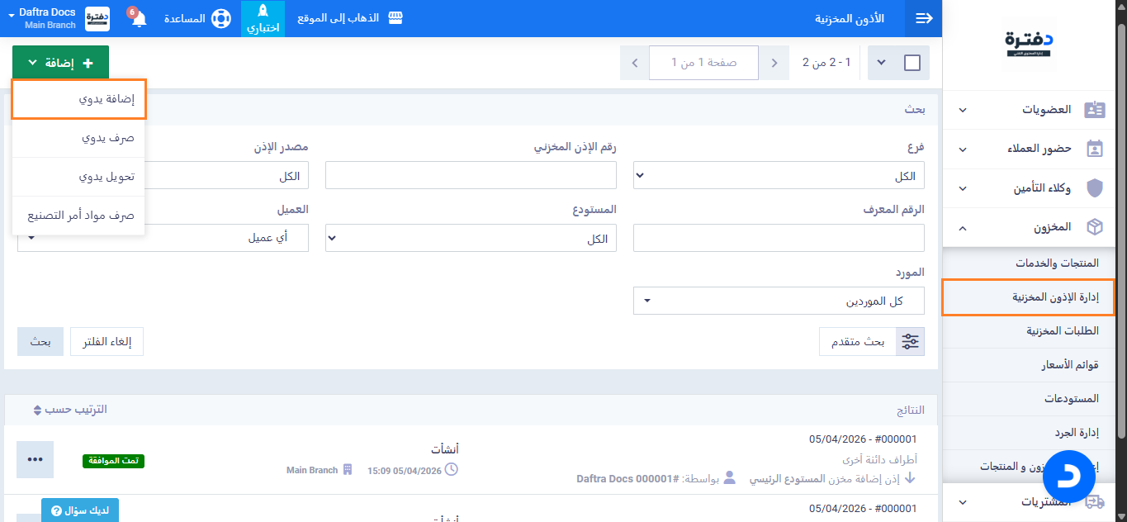Open the three-dots actions for first permit
Viewport: 1127px width, 522px height.
click(35, 459)
